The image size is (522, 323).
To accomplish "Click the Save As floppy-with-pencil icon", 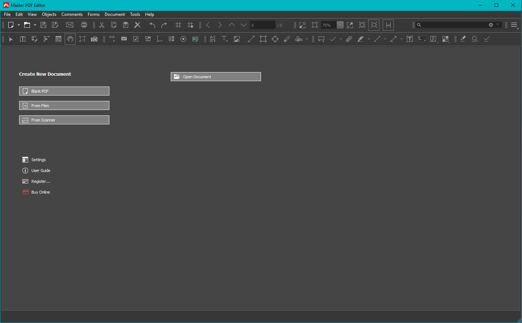I will pos(55,25).
